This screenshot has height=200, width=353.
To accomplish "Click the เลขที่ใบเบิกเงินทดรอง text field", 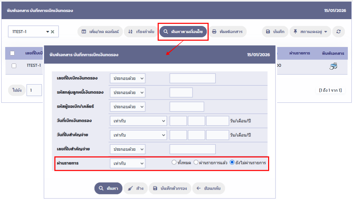I will tap(193, 78).
